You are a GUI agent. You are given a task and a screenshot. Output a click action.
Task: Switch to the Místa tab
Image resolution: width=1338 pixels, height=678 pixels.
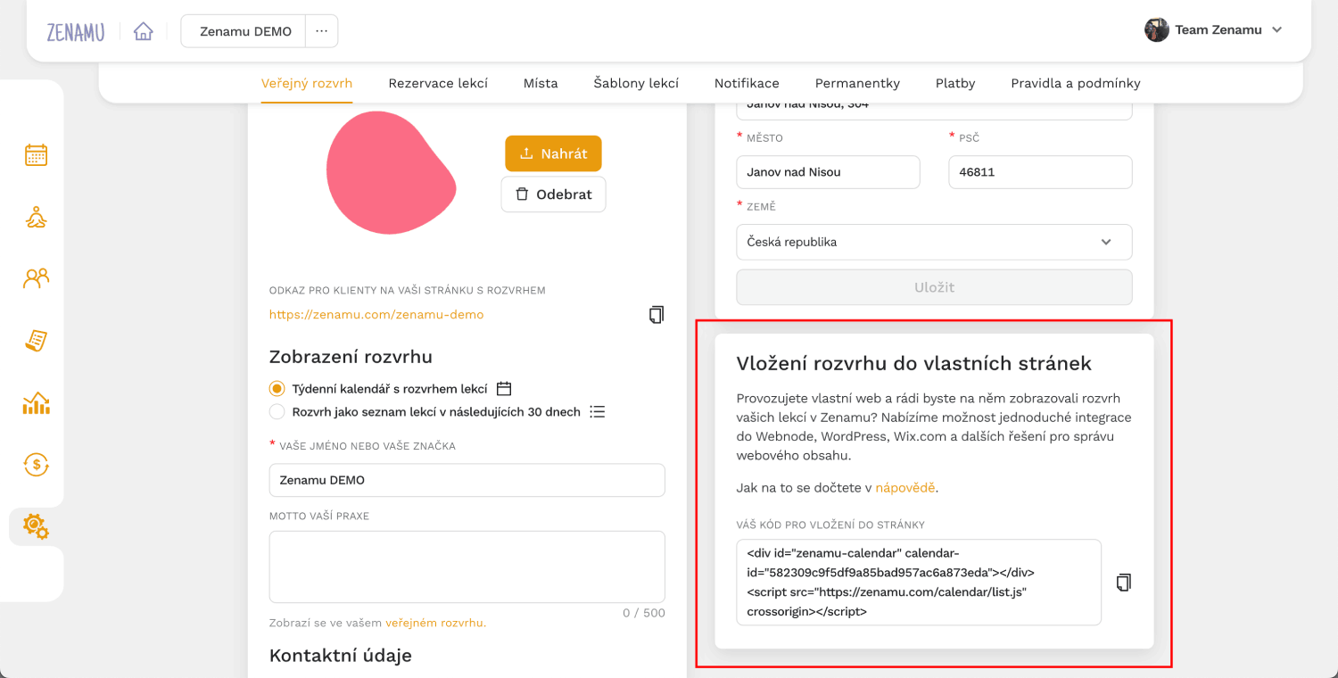[541, 83]
